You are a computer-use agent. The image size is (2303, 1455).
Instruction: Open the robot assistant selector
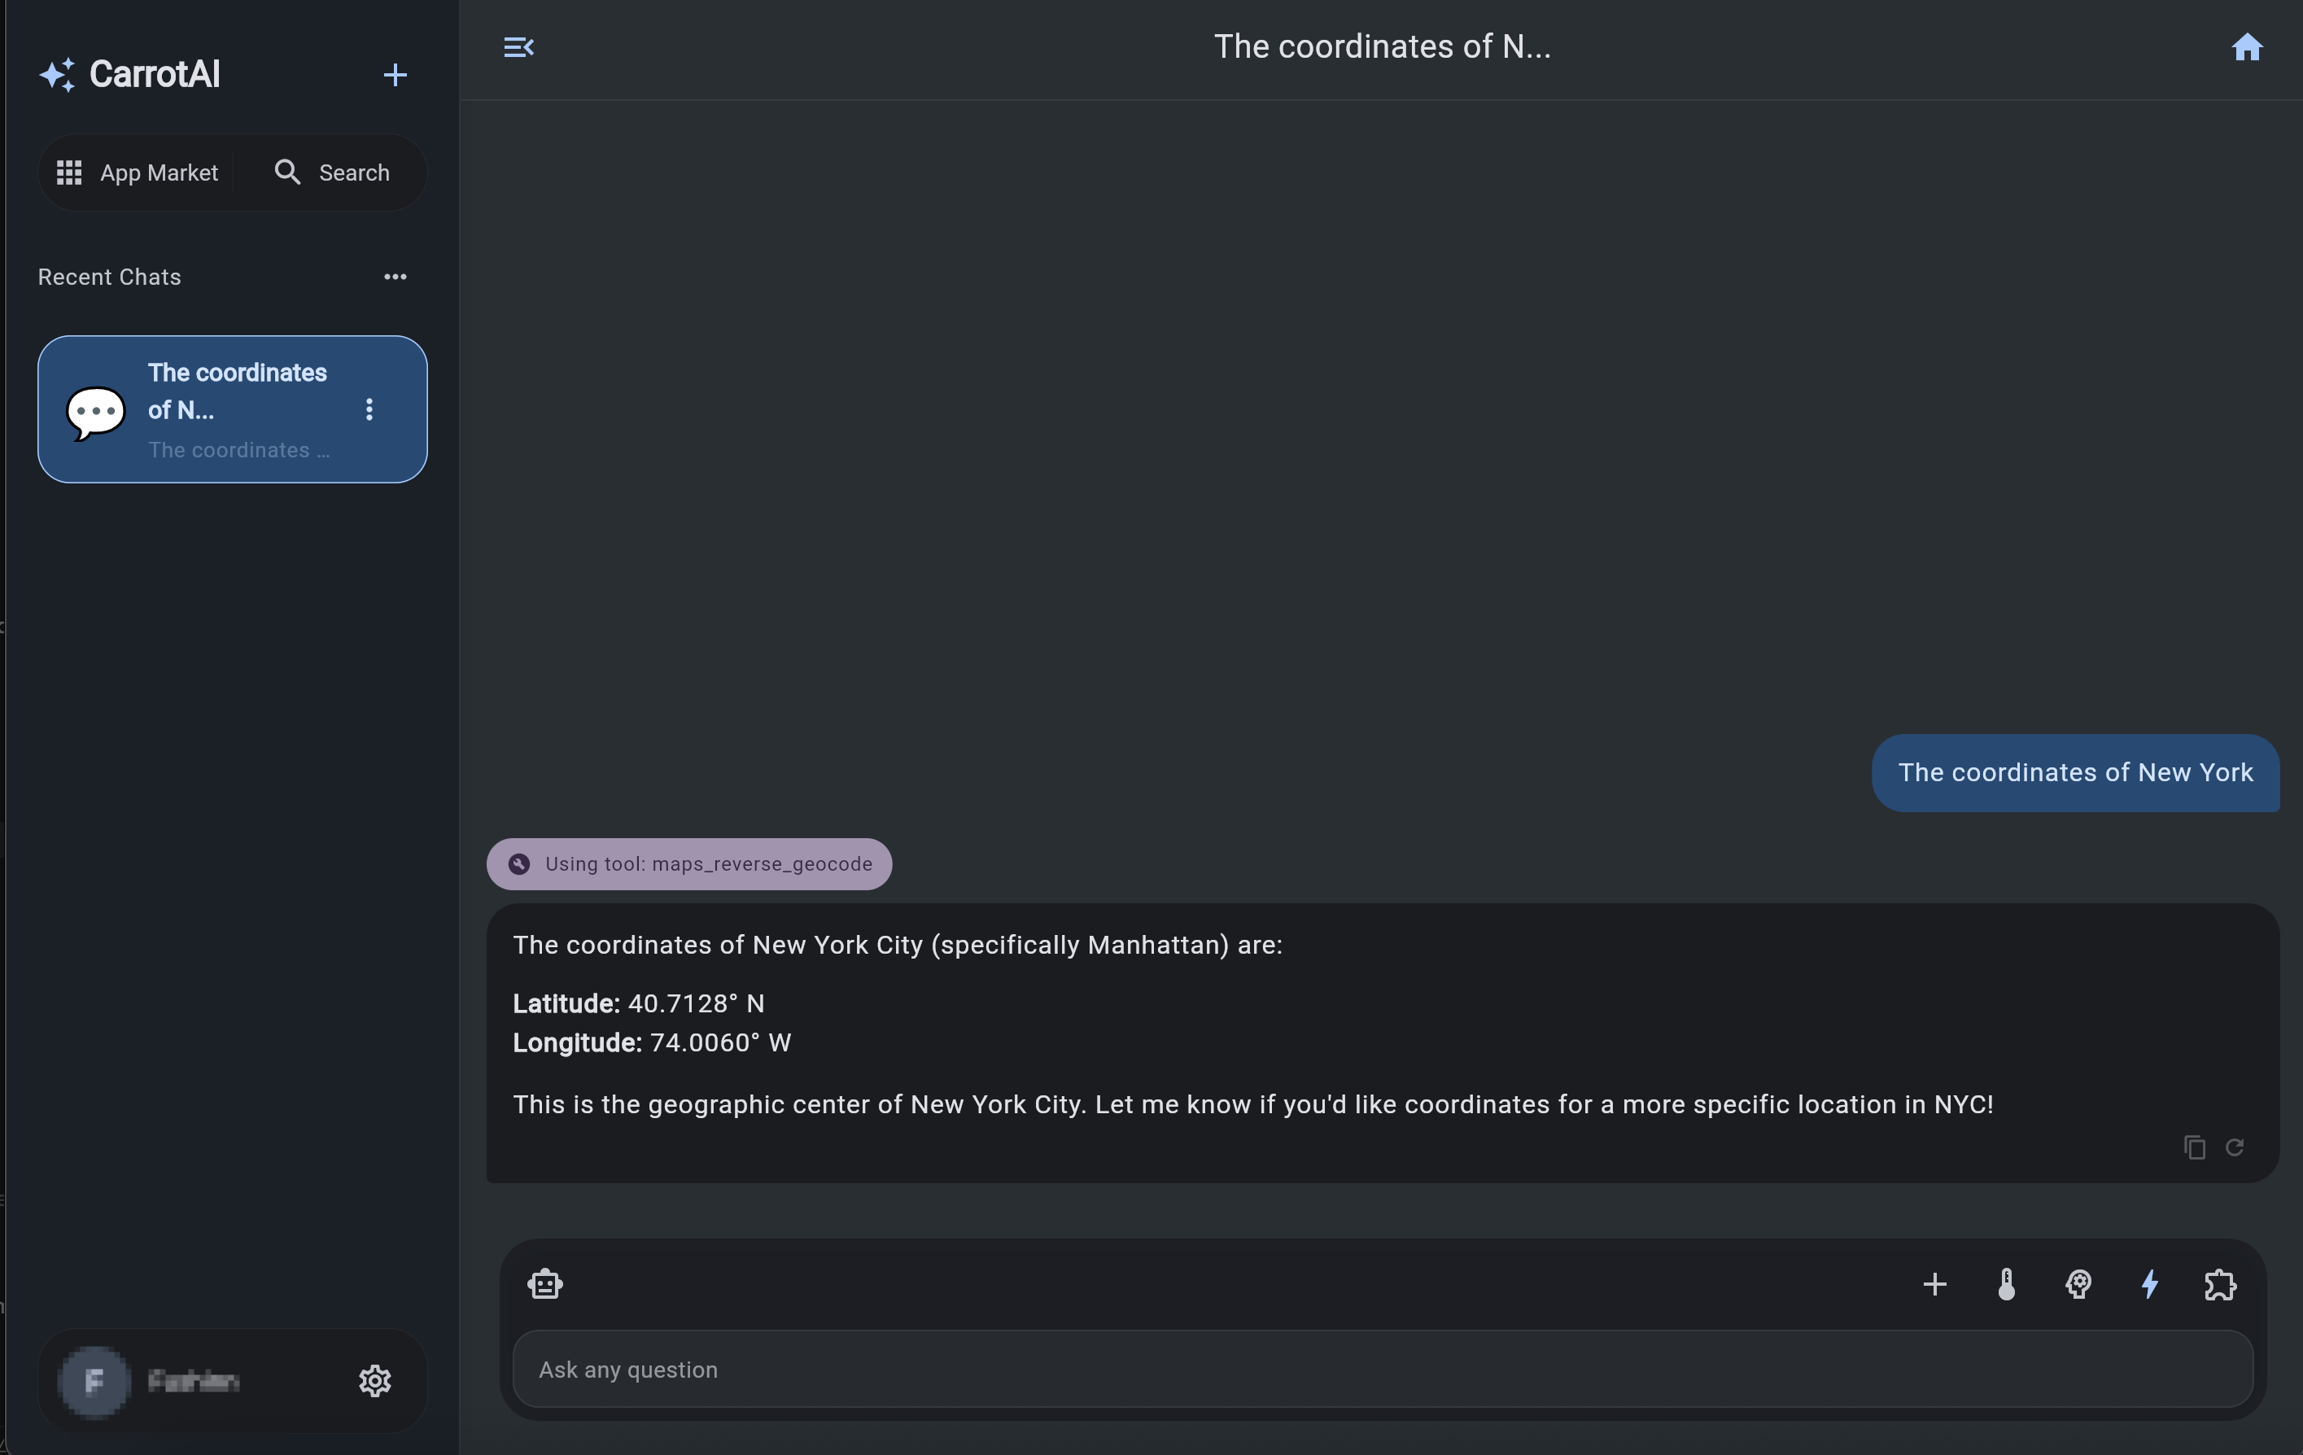(545, 1284)
